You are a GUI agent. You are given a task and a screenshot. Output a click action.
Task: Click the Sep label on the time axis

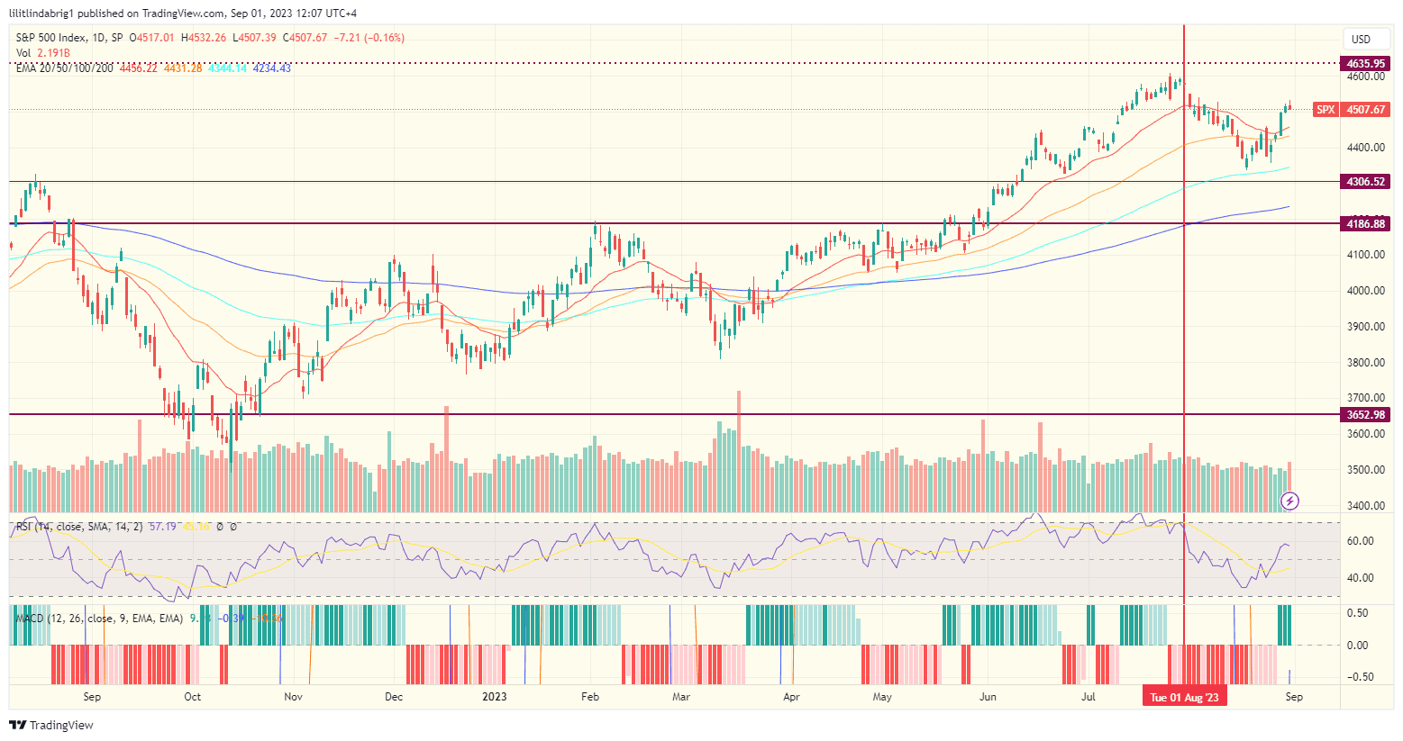pos(92,696)
